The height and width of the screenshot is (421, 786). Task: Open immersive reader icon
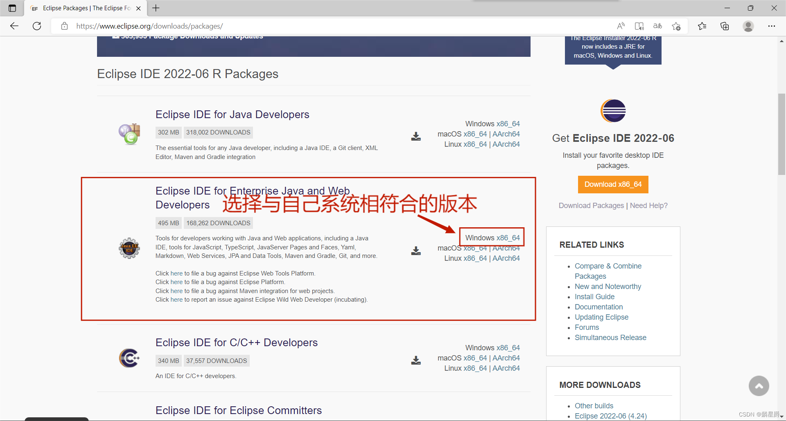click(639, 26)
